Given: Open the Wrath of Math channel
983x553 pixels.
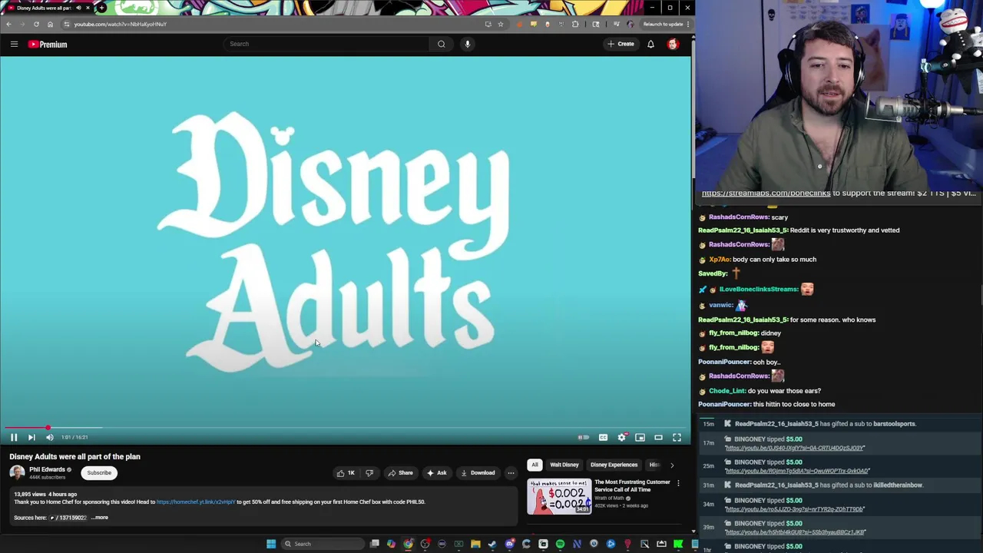Looking at the screenshot, I should [x=609, y=498].
